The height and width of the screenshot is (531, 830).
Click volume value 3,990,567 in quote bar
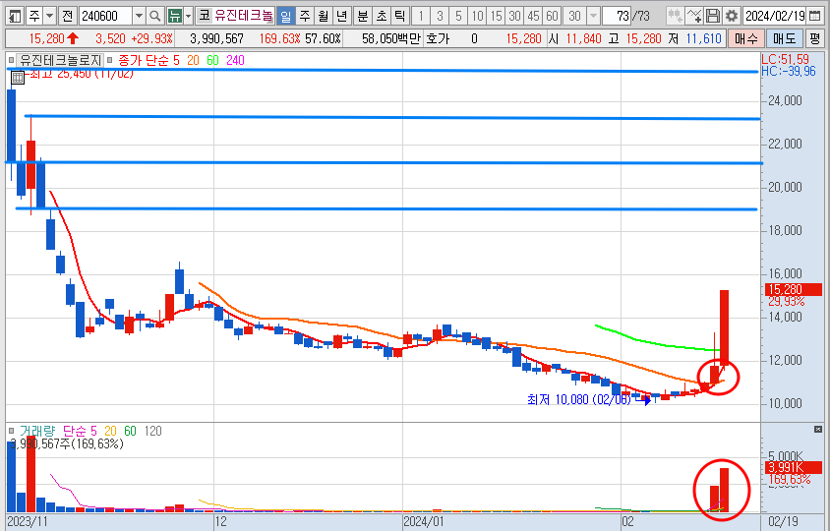[216, 38]
